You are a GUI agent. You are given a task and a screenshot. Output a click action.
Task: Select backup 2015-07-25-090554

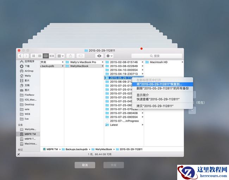124,117
